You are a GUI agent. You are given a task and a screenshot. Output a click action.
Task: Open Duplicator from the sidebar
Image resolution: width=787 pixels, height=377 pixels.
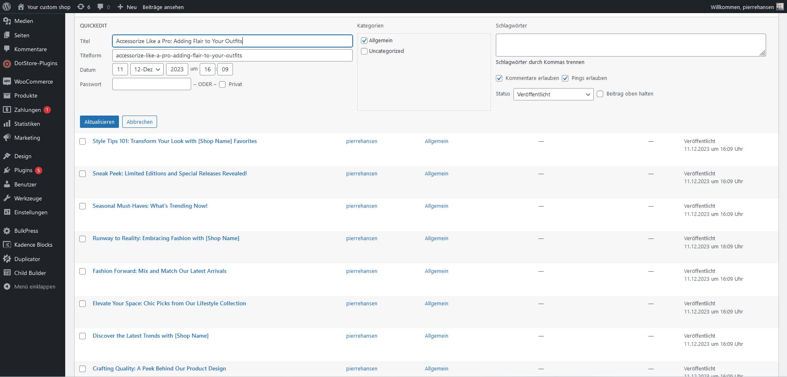click(7, 259)
